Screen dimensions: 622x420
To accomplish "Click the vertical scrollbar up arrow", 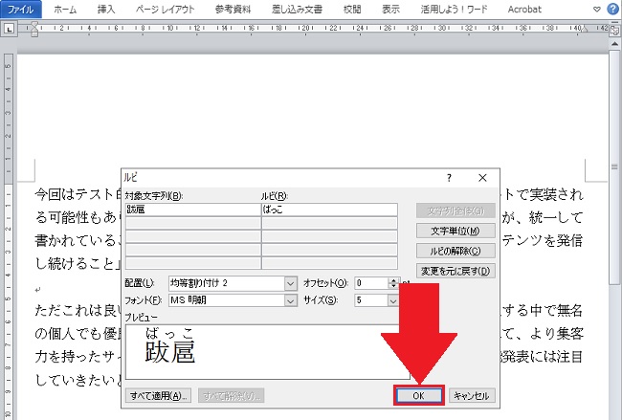I will click(x=615, y=43).
